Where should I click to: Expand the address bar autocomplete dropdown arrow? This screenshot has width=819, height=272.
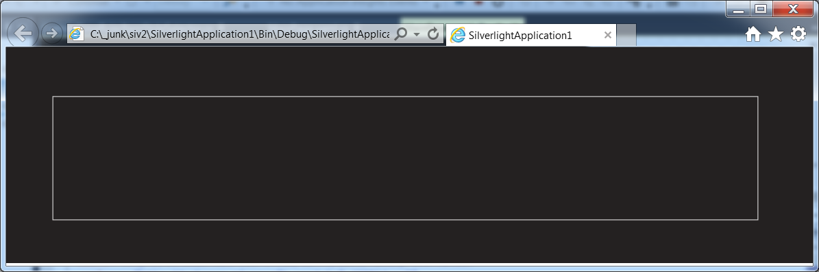[x=417, y=35]
